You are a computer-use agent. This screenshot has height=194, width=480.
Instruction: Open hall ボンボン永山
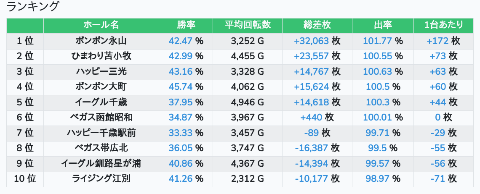(101, 41)
